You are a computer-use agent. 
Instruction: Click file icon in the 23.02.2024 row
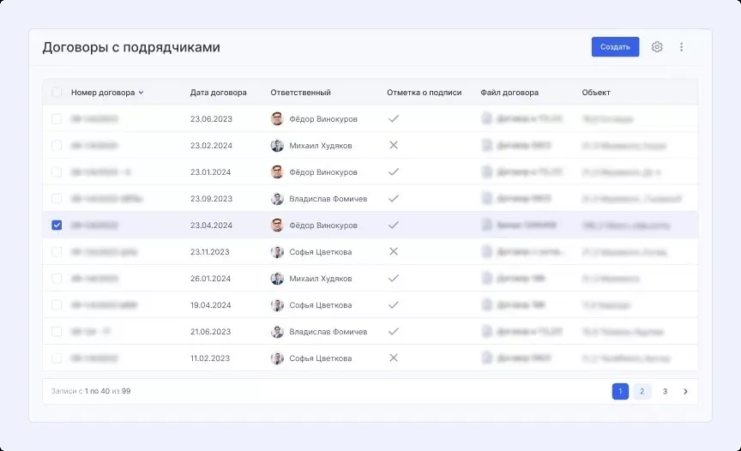coord(486,146)
